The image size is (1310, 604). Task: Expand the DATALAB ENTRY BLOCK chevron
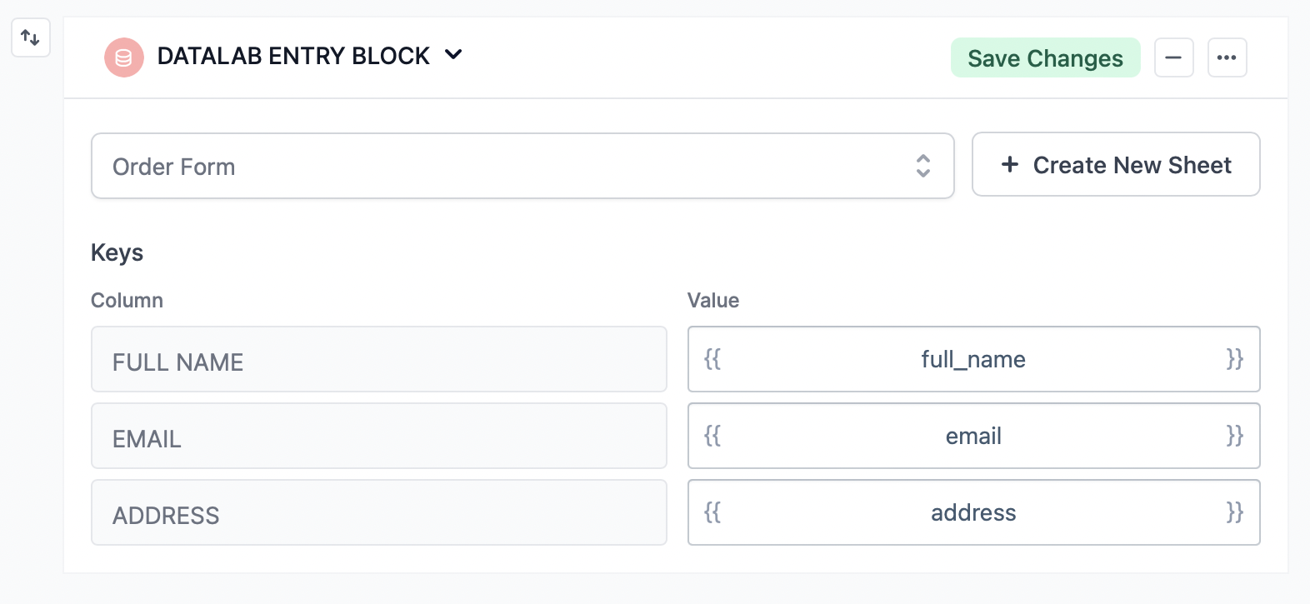pos(453,55)
